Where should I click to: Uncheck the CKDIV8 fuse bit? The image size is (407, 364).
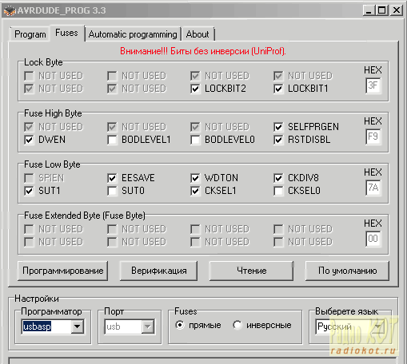pos(278,178)
